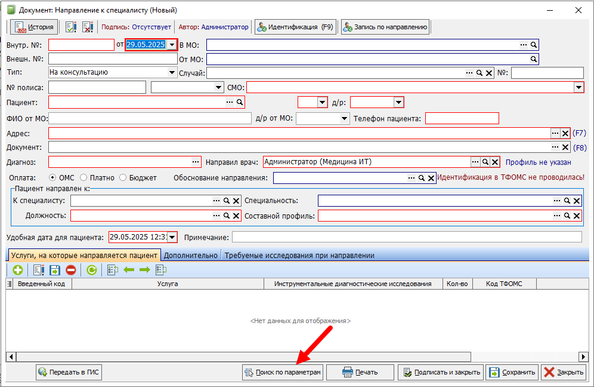Click the Код ТФОМС column header

tap(504, 284)
